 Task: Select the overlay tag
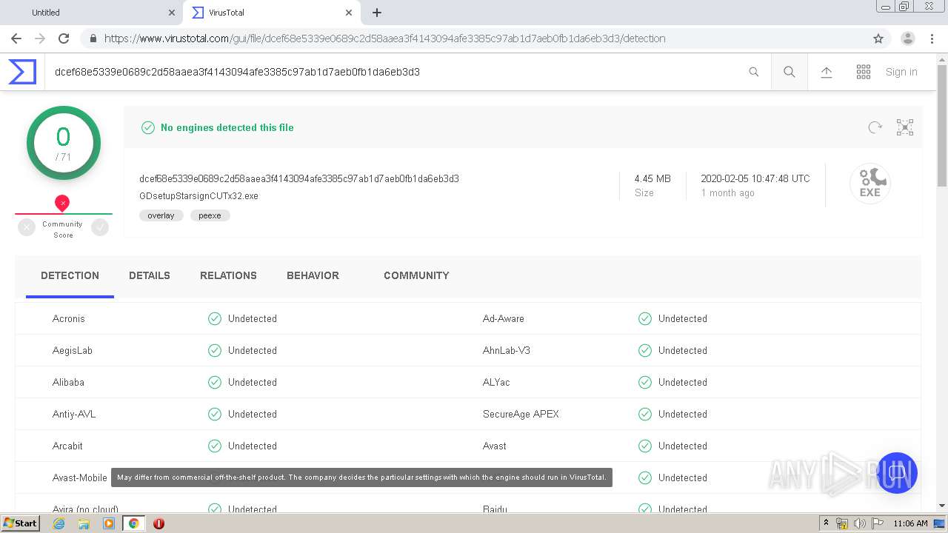[x=161, y=215]
